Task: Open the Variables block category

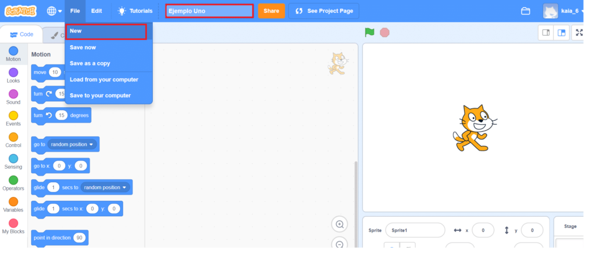Action: [x=13, y=204]
